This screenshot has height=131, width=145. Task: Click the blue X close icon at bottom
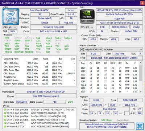[140, 126]
